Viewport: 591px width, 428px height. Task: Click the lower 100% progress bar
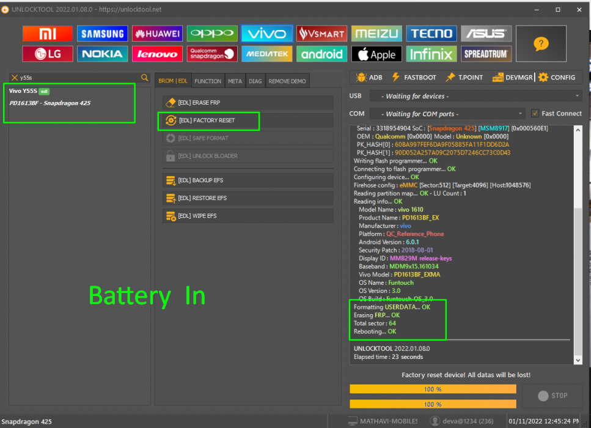pos(433,404)
